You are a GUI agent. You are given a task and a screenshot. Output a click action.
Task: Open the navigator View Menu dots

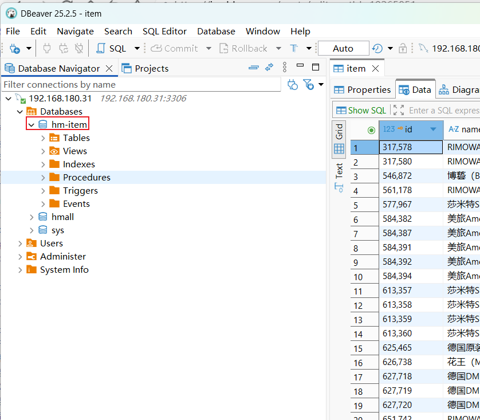pyautogui.click(x=285, y=67)
